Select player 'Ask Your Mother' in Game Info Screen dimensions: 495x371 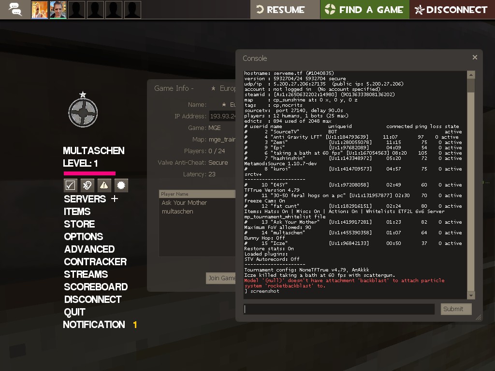(x=184, y=202)
